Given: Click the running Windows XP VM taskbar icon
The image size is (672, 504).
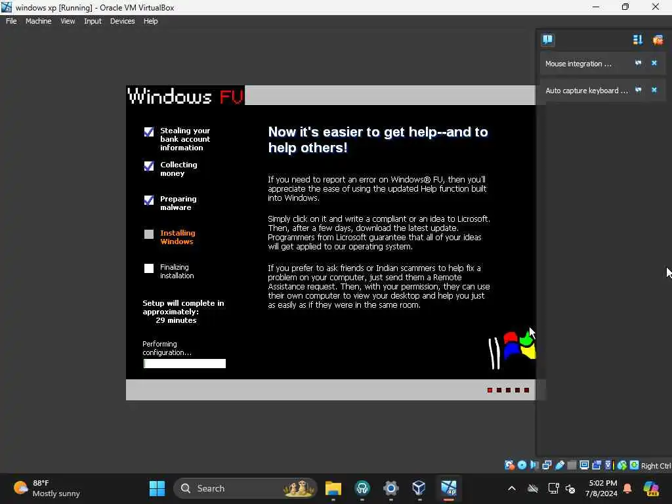Looking at the screenshot, I should (x=449, y=488).
